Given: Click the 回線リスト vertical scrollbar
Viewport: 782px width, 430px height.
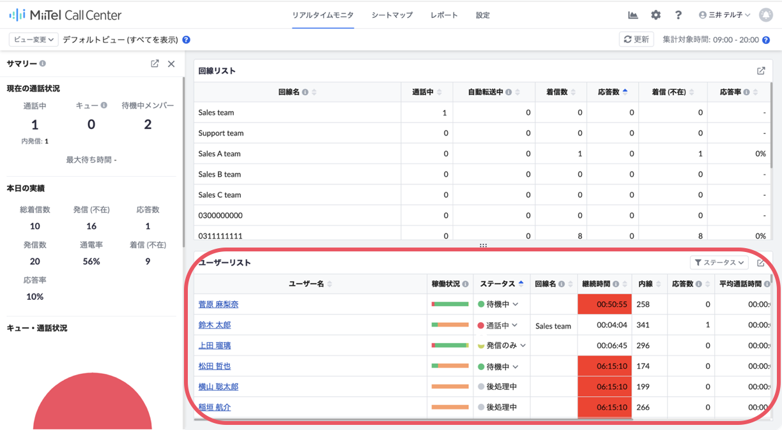Looking at the screenshot, I should pos(771,126).
